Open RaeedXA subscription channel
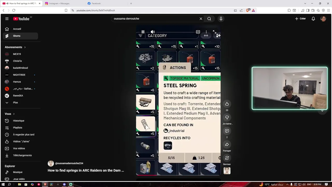This screenshot has width=332, height=187. click(x=20, y=96)
